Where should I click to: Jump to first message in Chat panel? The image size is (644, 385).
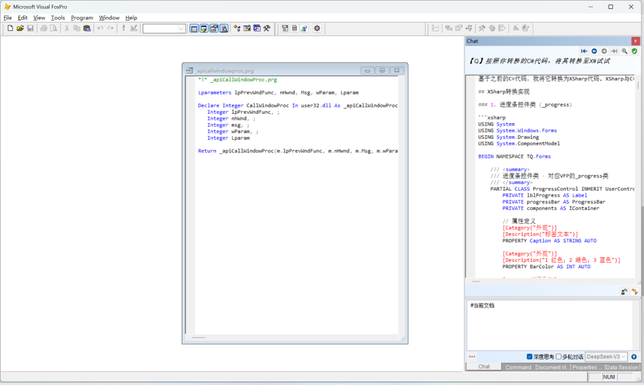(584, 51)
